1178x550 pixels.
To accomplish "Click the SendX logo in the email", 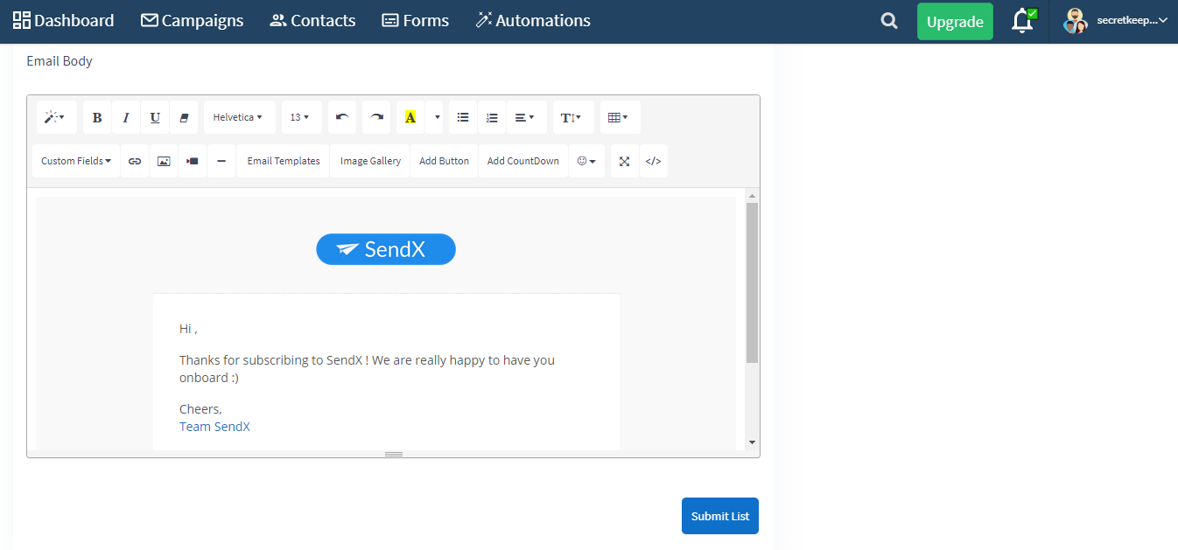I will 386,249.
